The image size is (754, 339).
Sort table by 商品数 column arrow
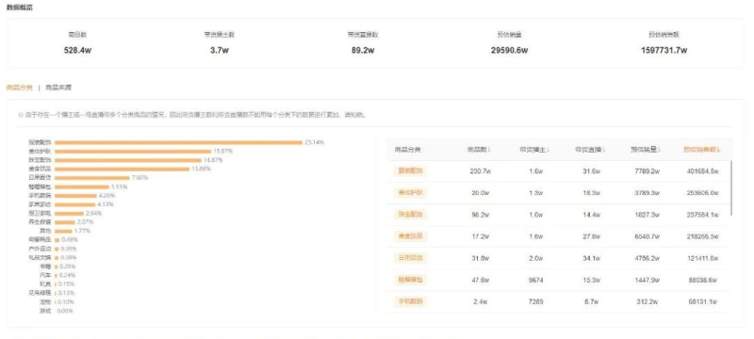[x=489, y=150]
